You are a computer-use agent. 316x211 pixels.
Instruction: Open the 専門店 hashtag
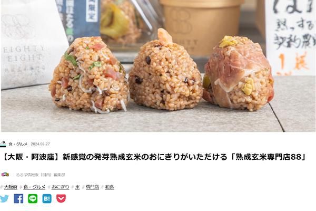[x=92, y=187]
